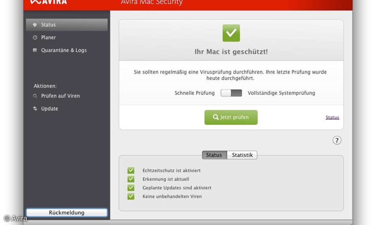376x225 pixels.
Task: Click checkmark next to Echtzeitschutz ist aktiviert
Action: pyautogui.click(x=131, y=171)
